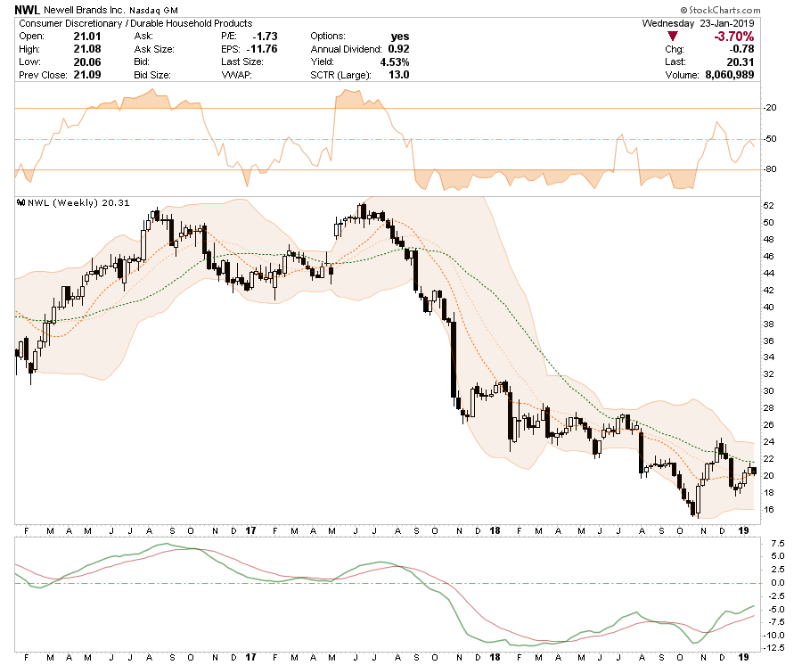Click the NWL ticker symbol in header
802x665 pixels.
click(x=27, y=10)
